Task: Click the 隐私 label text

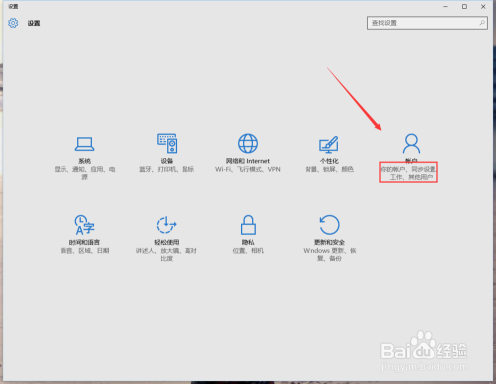Action: pyautogui.click(x=248, y=242)
